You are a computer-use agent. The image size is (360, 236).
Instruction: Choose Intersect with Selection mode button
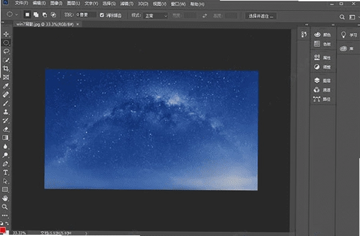pos(53,15)
